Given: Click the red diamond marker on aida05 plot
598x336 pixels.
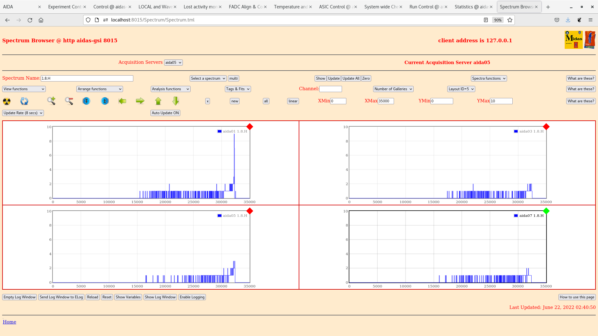Looking at the screenshot, I should (250, 211).
